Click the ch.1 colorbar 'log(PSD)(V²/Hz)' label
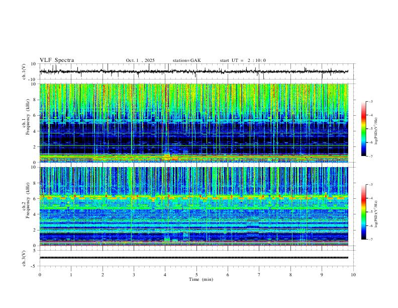 click(376, 131)
